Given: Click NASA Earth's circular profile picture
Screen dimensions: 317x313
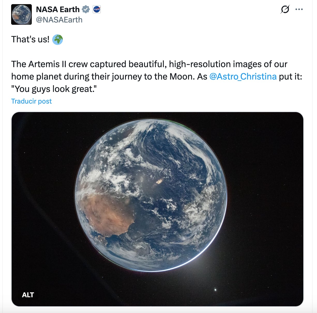Looking at the screenshot, I should point(21,14).
